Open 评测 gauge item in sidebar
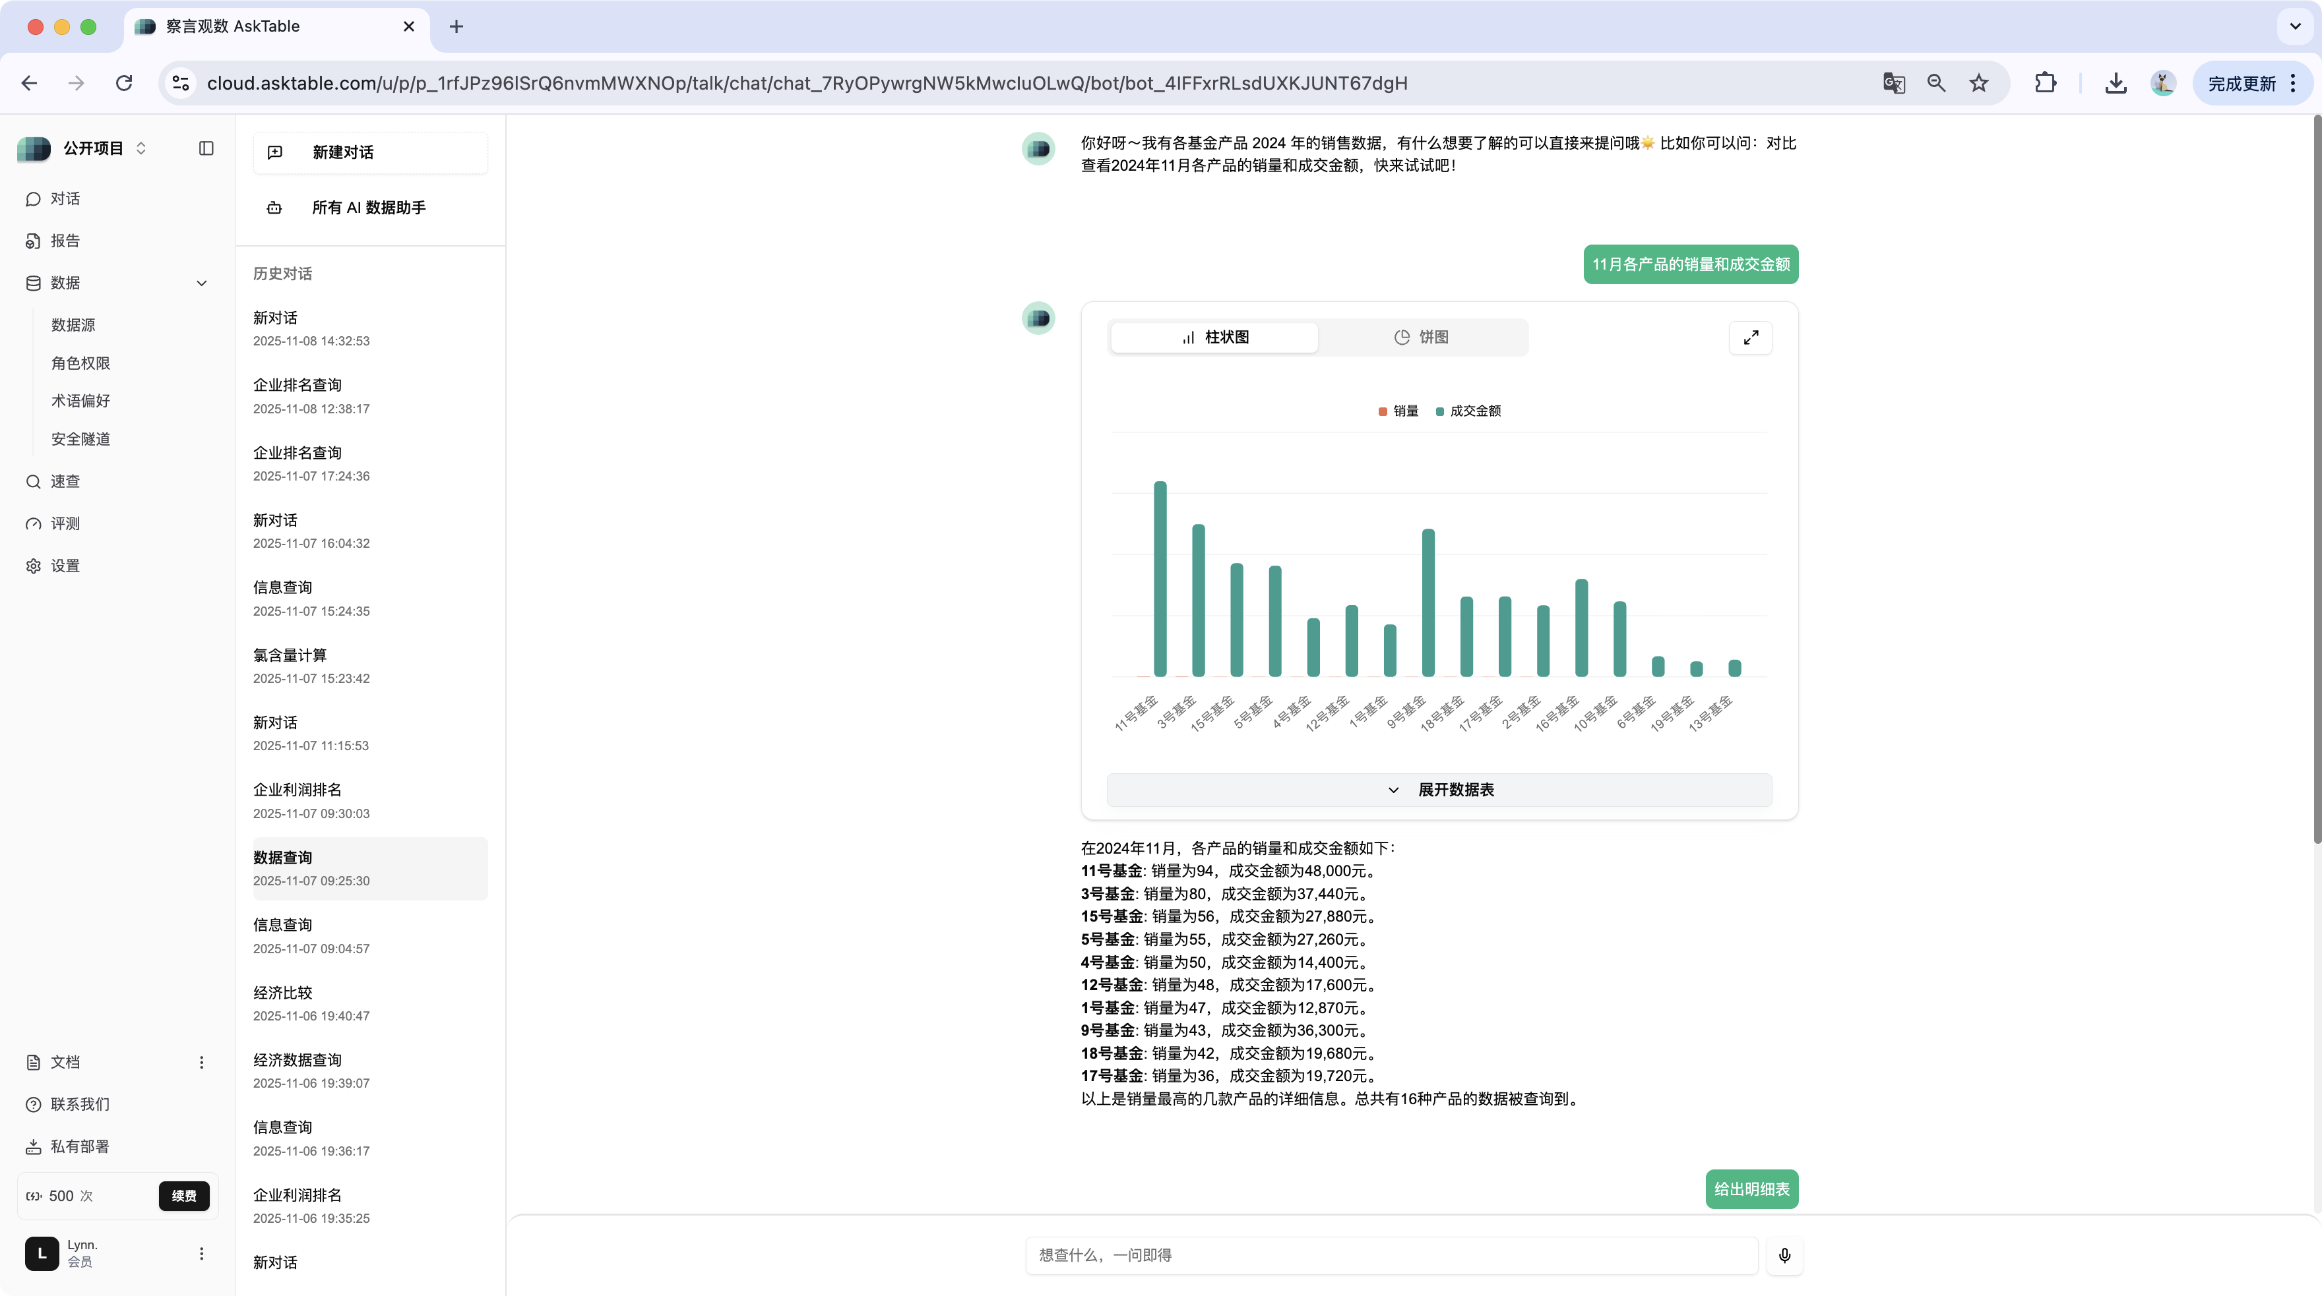Viewport: 2322px width, 1296px height. click(x=34, y=523)
